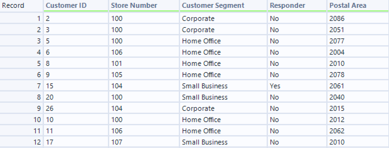
Task: Click Postal Area cell 2062
Action: point(337,131)
